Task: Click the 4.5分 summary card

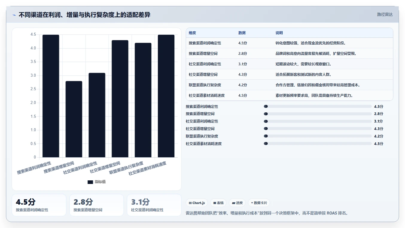Action: pos(39,205)
